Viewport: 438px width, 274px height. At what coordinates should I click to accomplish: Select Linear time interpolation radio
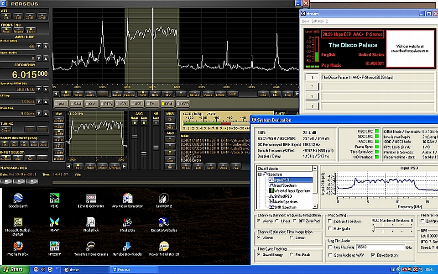[x=292, y=237]
